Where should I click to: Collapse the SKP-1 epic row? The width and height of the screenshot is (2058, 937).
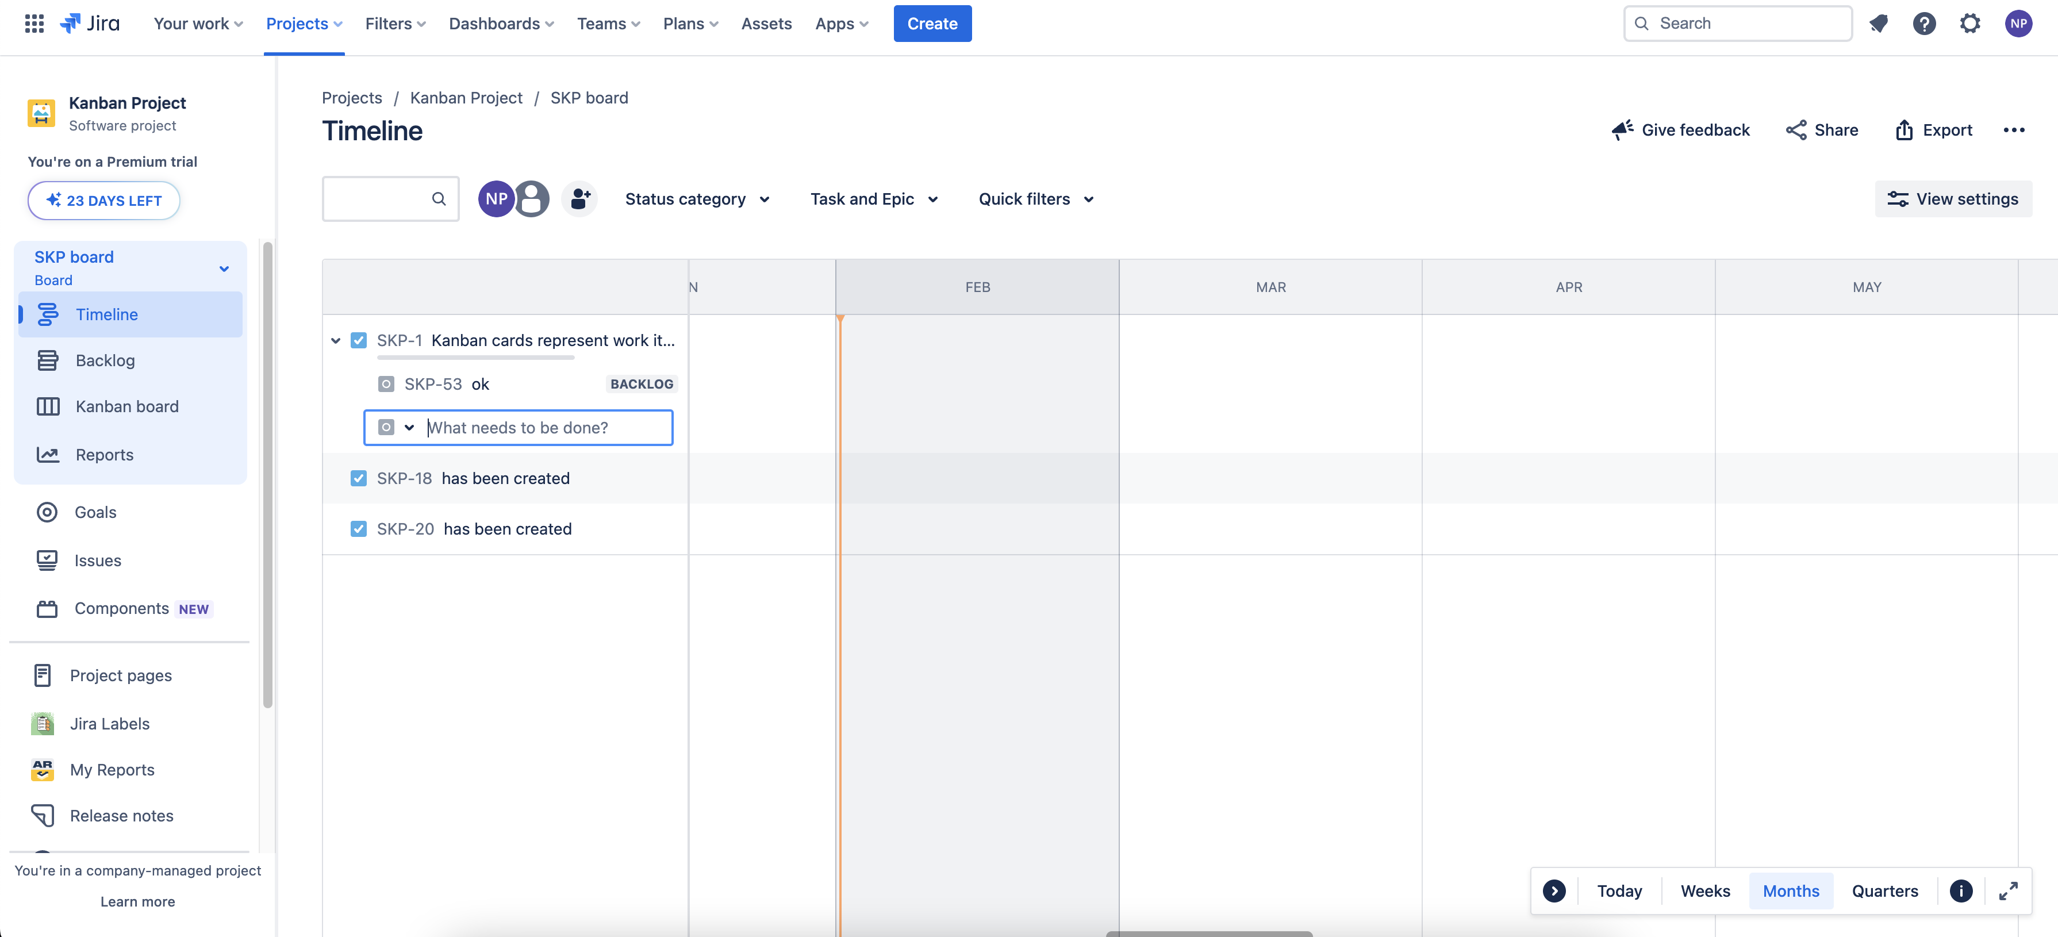(x=336, y=340)
